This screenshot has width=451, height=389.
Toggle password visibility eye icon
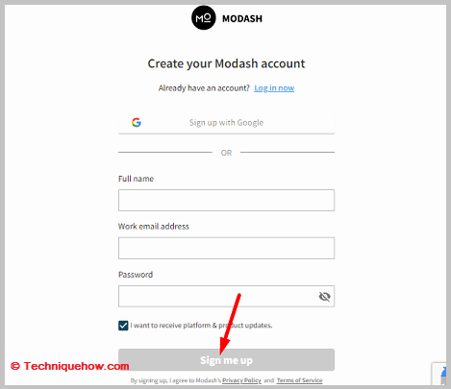pyautogui.click(x=324, y=297)
